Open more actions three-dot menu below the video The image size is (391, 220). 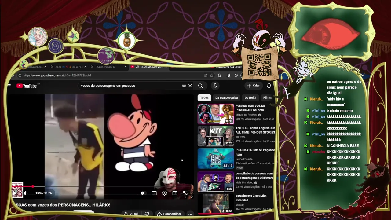coord(190,214)
